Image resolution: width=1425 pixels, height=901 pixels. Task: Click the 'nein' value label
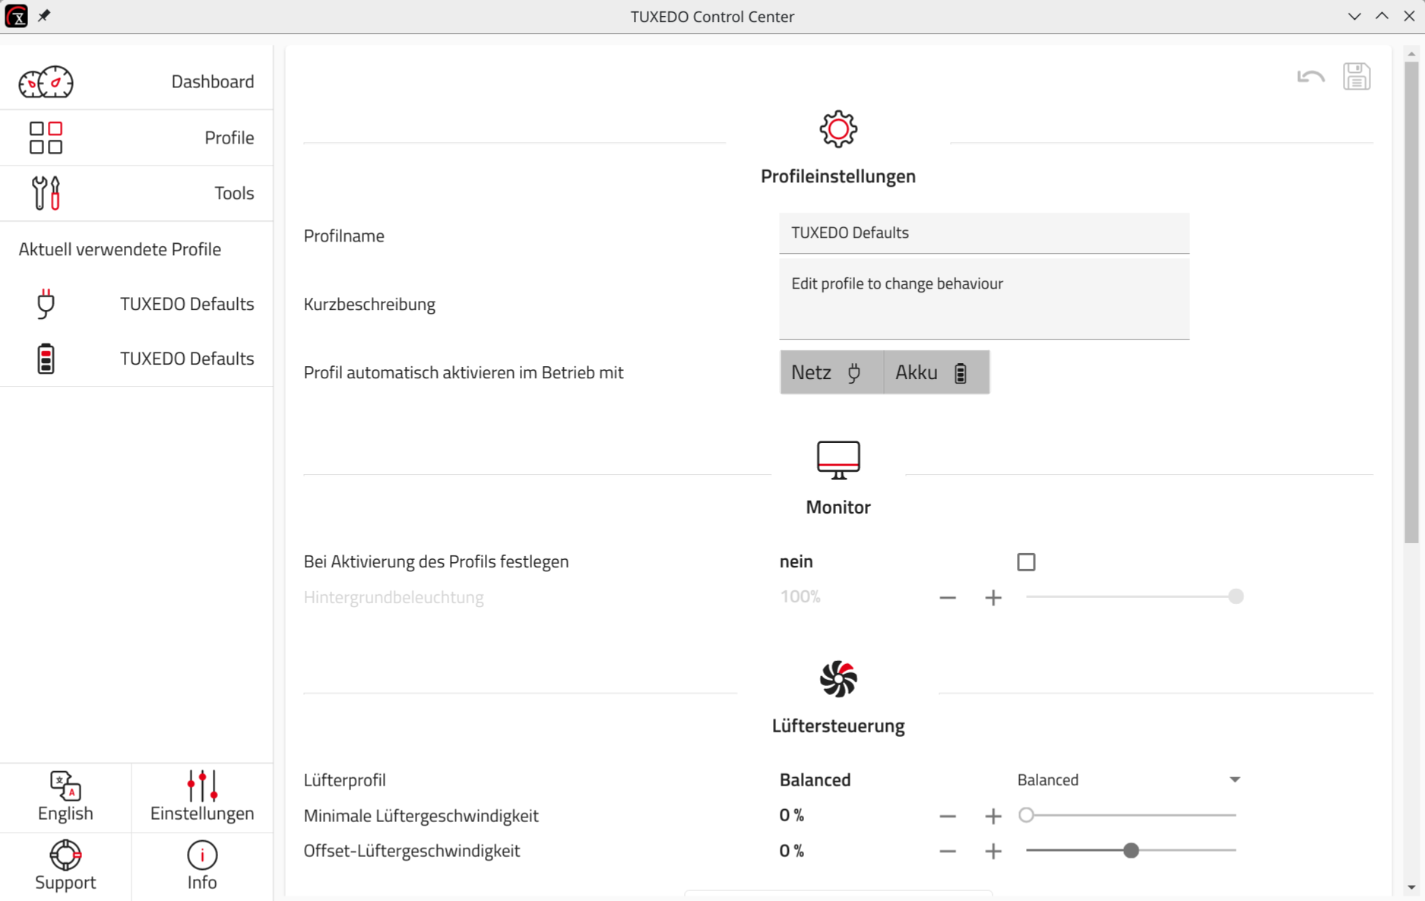(796, 561)
